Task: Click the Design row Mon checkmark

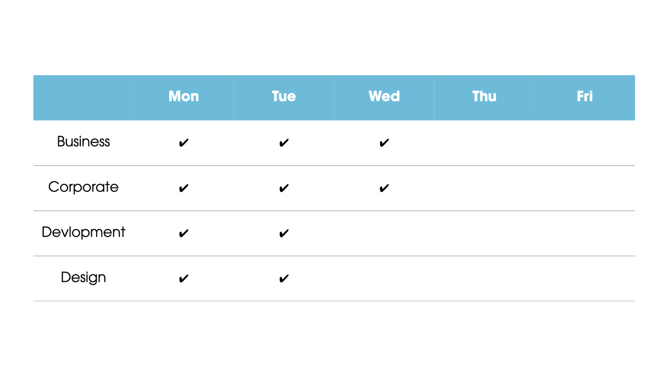Action: pos(184,279)
